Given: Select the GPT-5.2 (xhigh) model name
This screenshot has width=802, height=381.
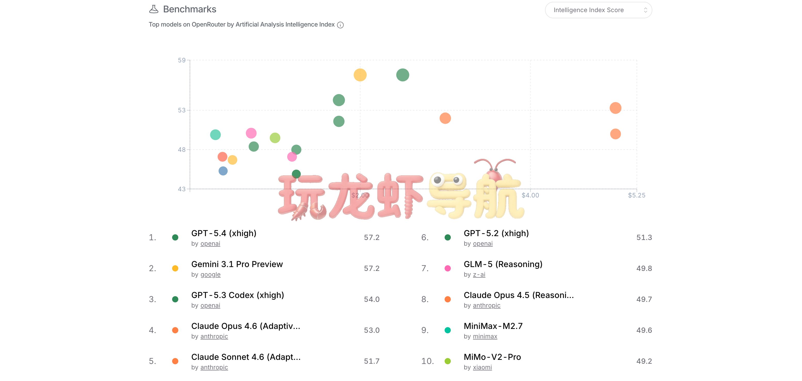Looking at the screenshot, I should [x=496, y=233].
